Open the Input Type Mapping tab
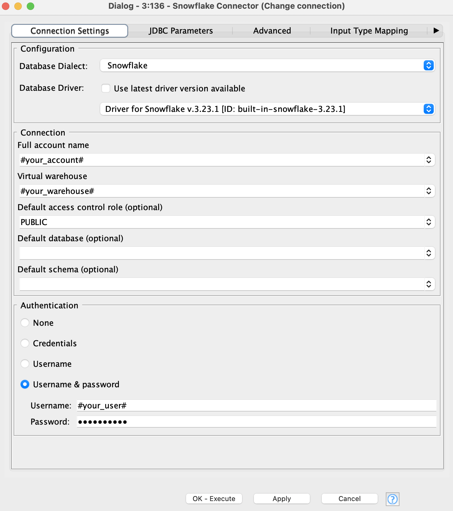Viewport: 453px width, 511px height. pos(369,31)
